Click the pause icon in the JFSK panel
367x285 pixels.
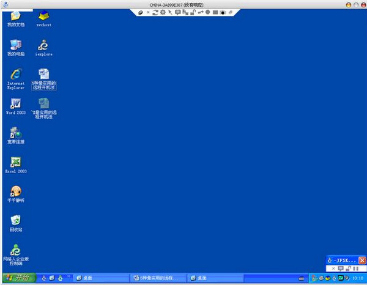[356, 268]
